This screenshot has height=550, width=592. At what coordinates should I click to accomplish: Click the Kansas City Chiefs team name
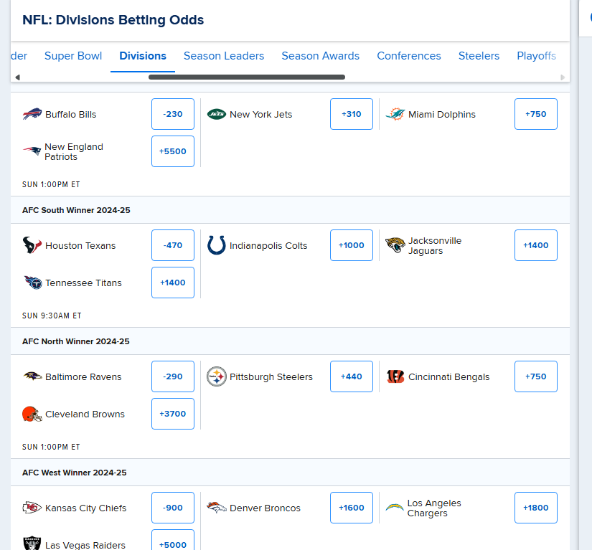coord(85,508)
